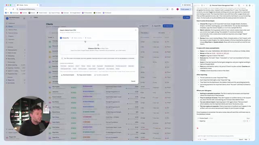Reload the page in the browser
Viewport: 259px width, 145px height.
click(13, 9)
